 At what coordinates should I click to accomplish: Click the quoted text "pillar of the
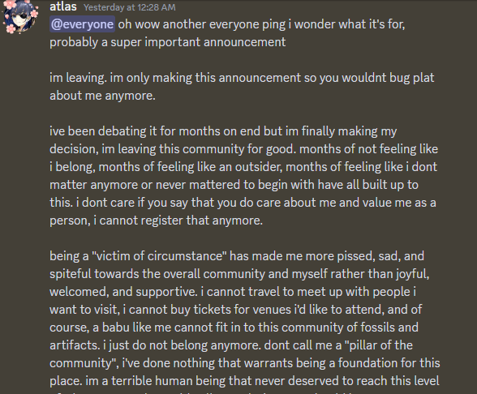[378, 345]
